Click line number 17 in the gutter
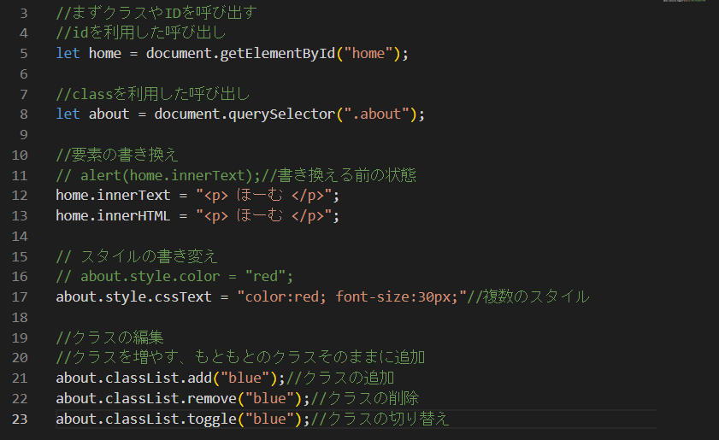 (20, 297)
